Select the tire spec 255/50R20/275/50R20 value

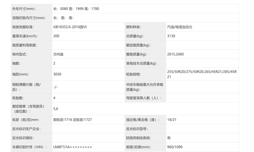[202, 74]
